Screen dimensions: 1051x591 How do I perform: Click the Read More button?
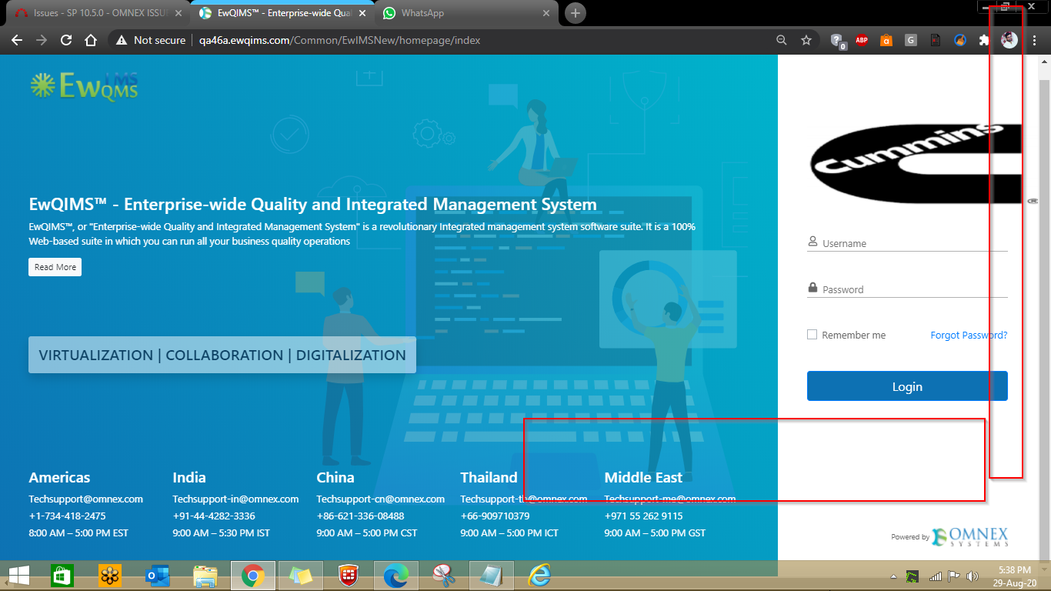point(55,267)
